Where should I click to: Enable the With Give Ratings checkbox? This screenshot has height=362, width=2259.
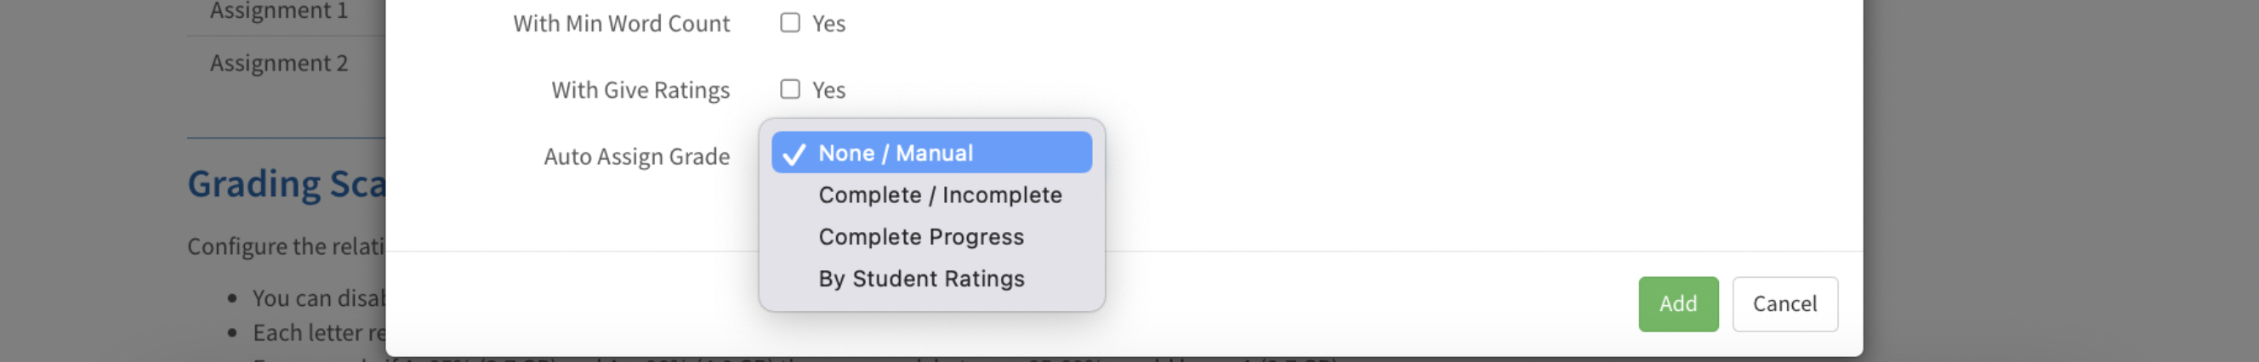[790, 89]
